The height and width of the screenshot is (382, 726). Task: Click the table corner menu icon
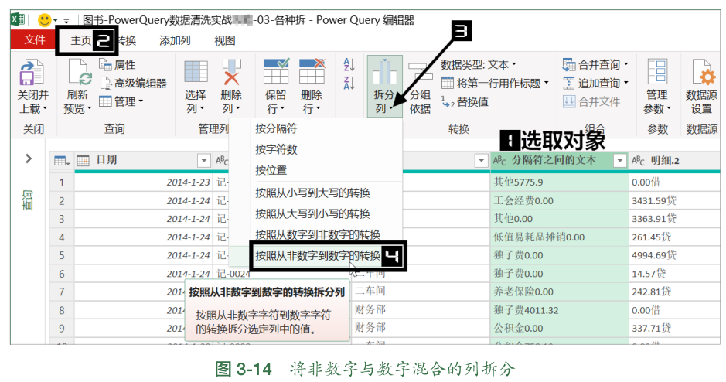62,161
